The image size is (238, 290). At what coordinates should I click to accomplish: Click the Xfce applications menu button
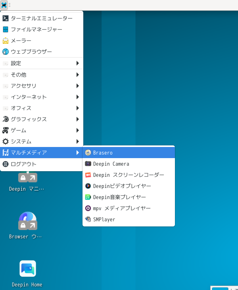click(x=4, y=5)
